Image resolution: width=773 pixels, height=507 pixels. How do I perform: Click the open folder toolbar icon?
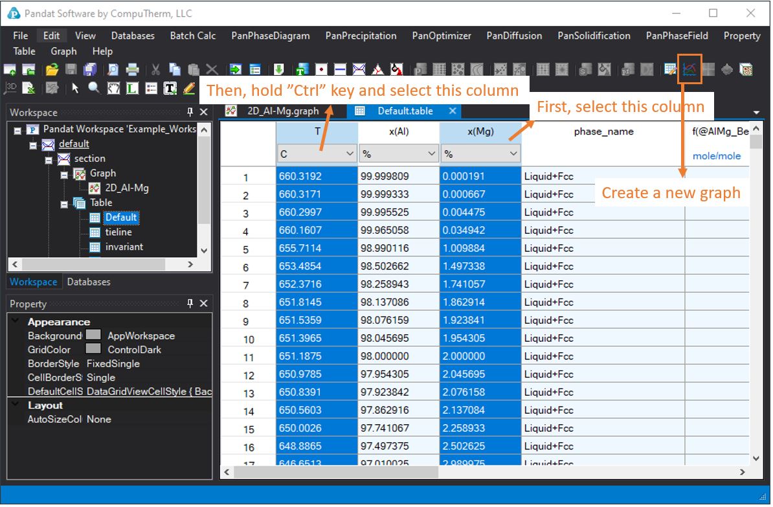pyautogui.click(x=52, y=70)
